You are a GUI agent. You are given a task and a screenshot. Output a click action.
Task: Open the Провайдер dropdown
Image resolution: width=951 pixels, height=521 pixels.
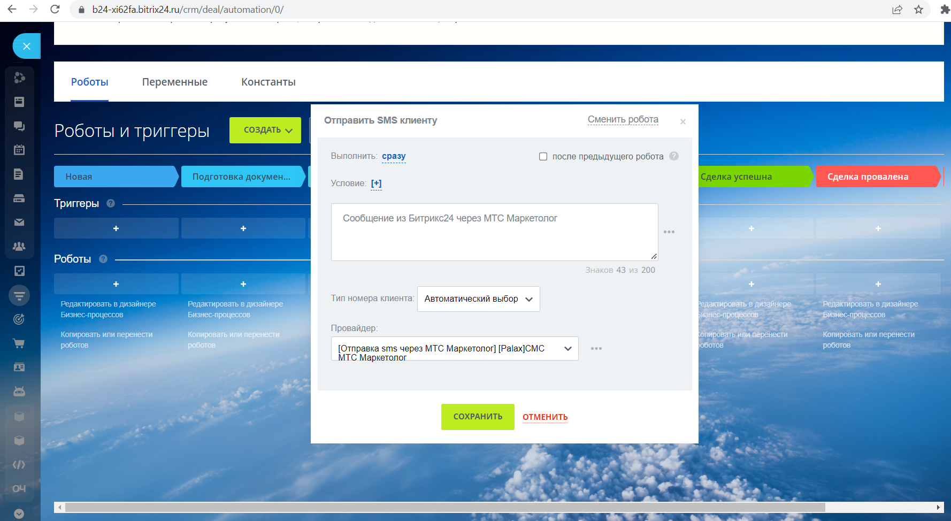click(x=455, y=349)
